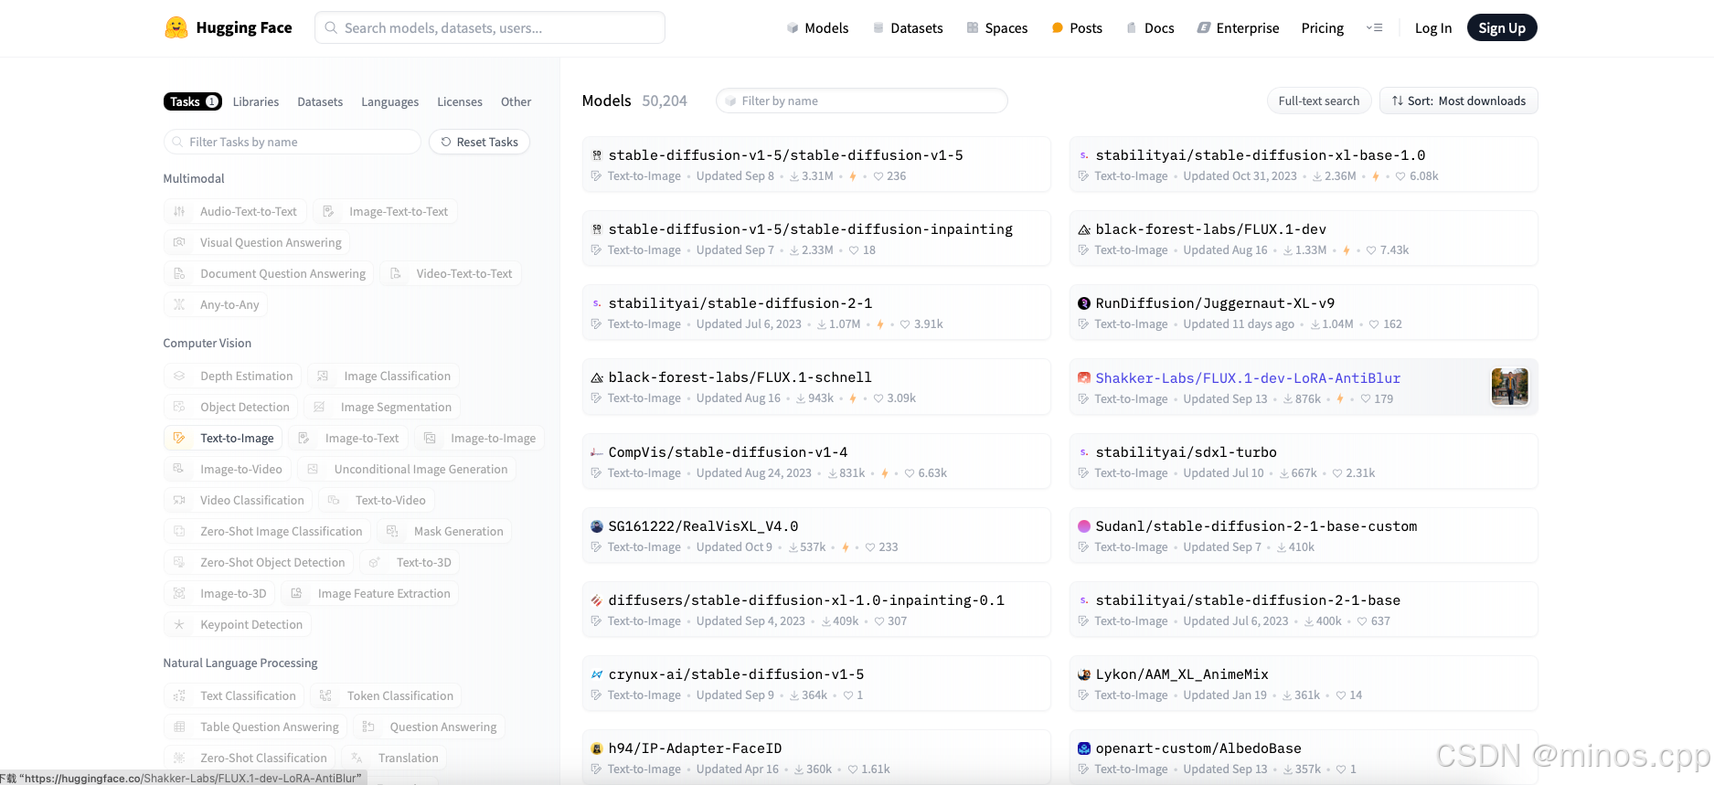The image size is (1714, 785).
Task: Click the Text-to-Video task icon
Action: tap(334, 500)
